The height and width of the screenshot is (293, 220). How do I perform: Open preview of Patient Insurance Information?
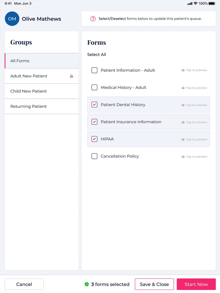pyautogui.click(x=194, y=122)
